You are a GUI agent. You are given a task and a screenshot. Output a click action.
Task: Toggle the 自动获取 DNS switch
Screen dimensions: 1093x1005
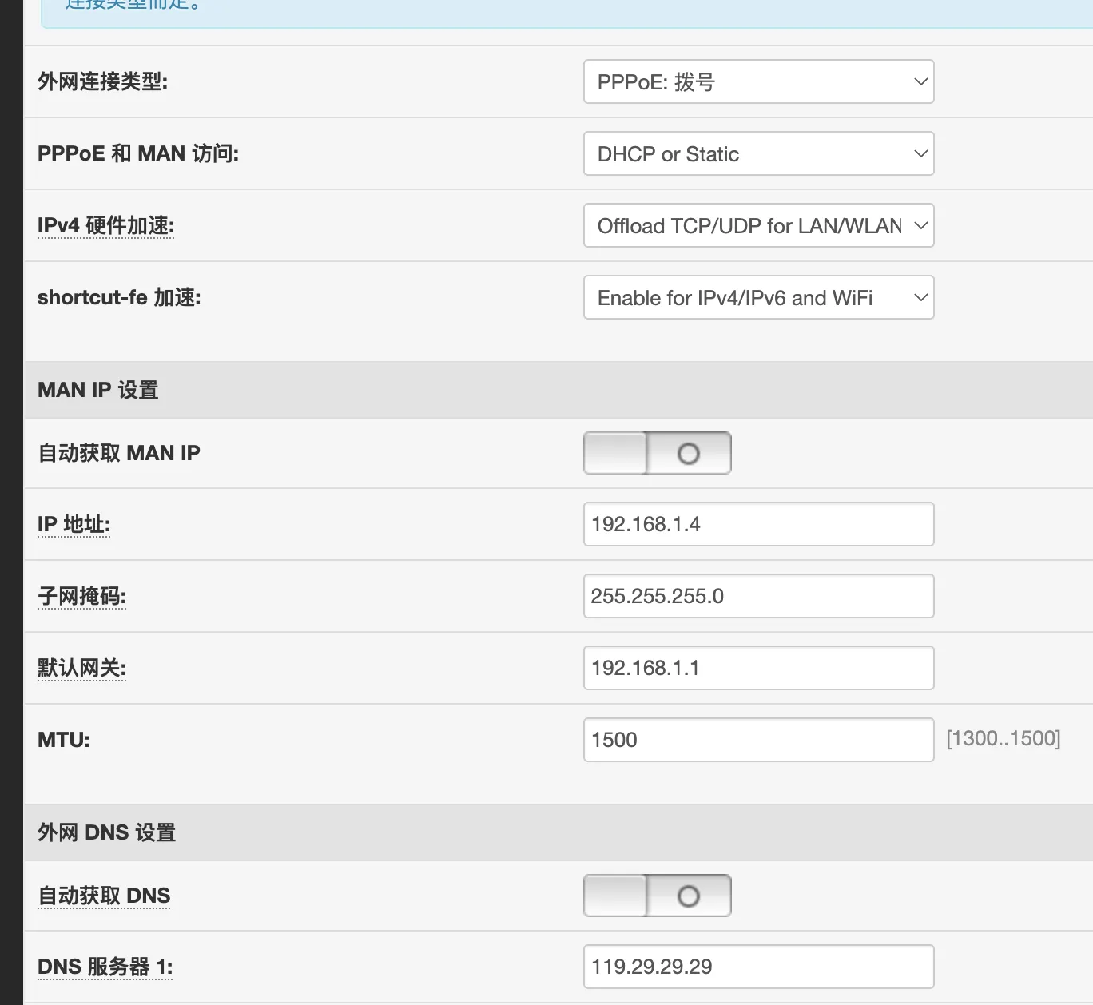point(657,896)
